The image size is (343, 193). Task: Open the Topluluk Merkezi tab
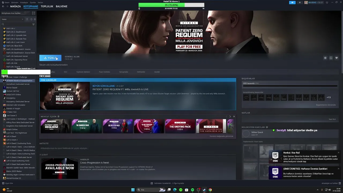coord(83,72)
